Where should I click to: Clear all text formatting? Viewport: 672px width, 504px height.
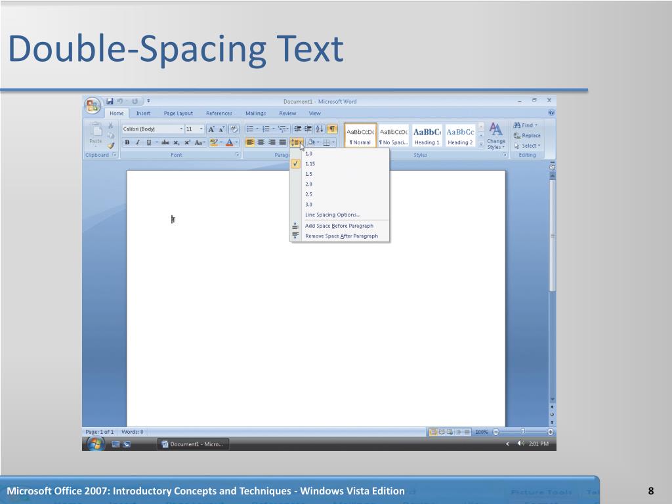coord(234,129)
